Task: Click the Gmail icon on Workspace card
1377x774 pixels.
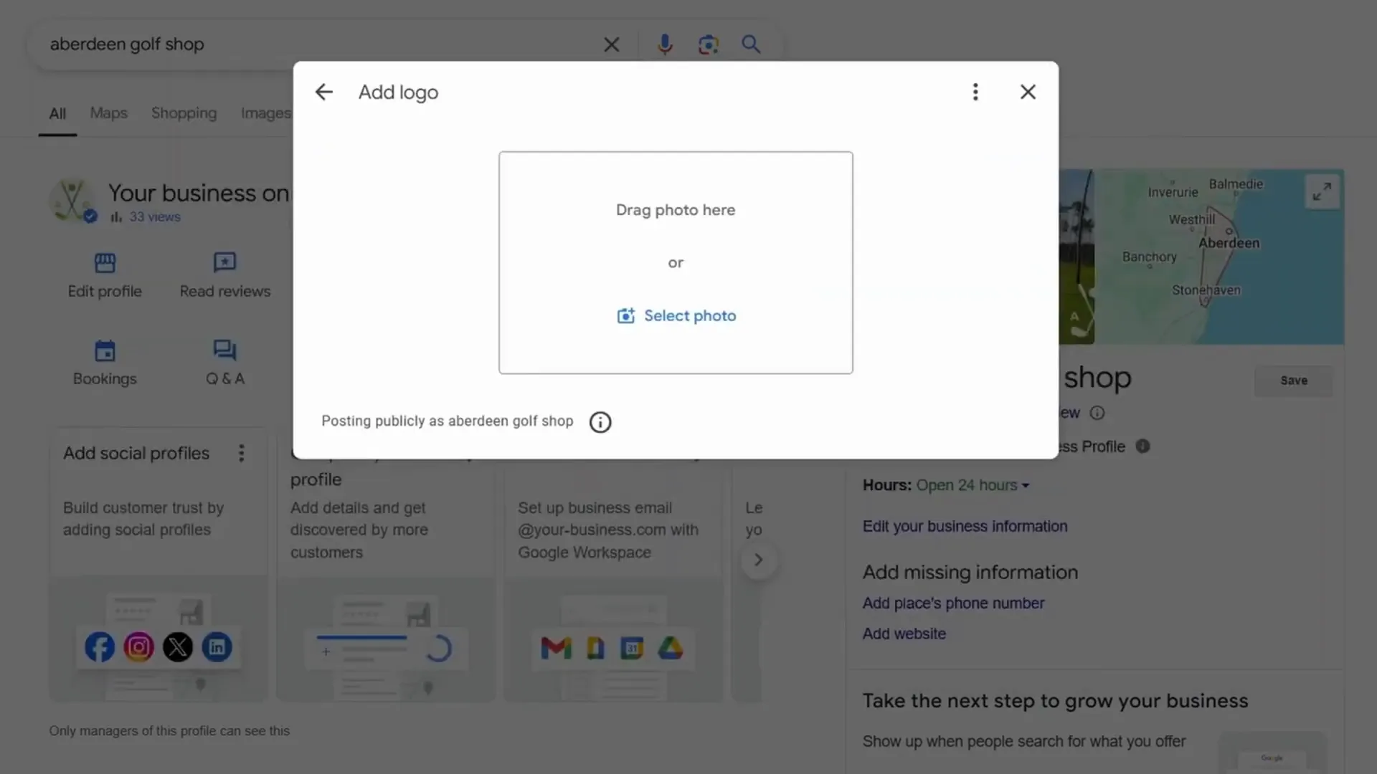Action: (556, 649)
